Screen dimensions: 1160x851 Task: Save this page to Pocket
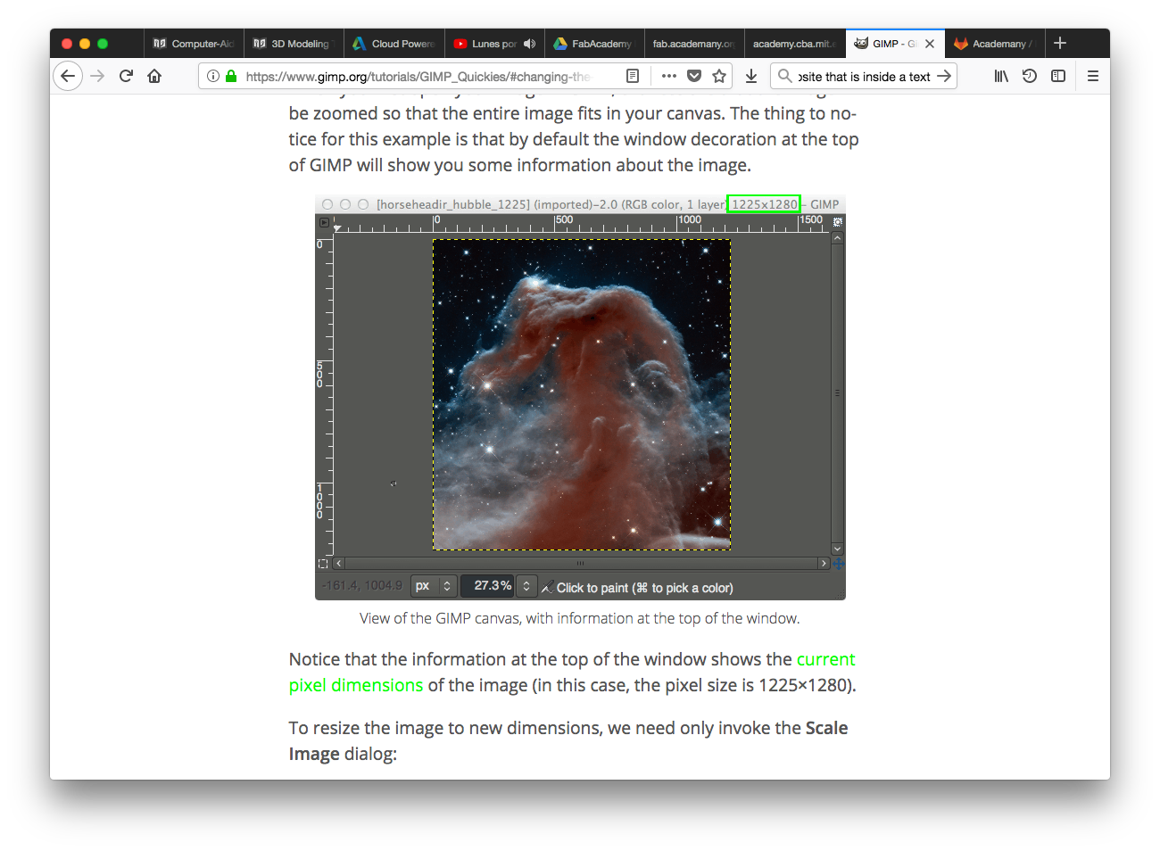click(x=694, y=76)
